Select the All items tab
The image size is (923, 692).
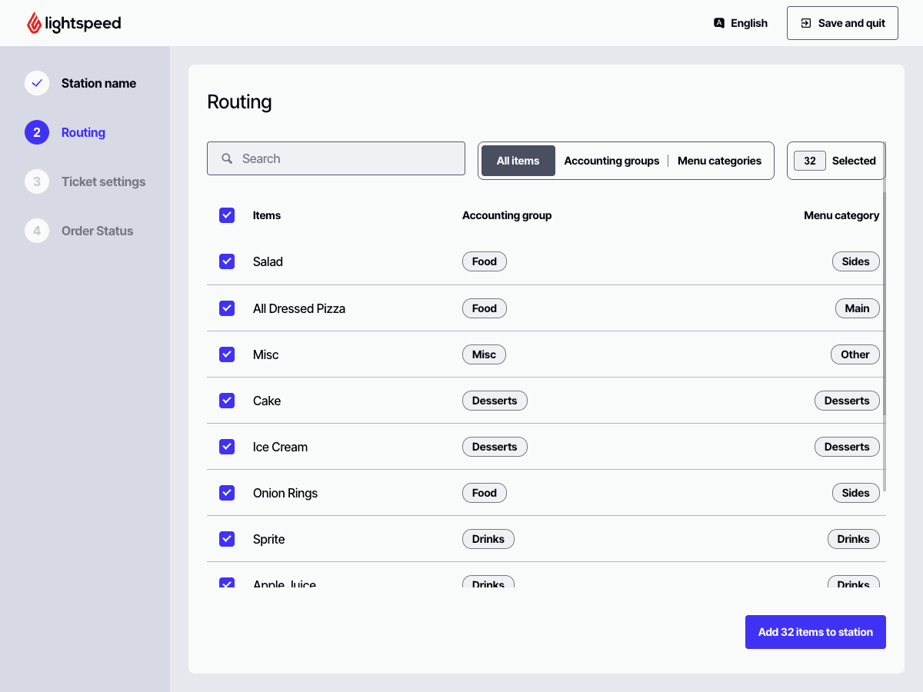point(518,161)
